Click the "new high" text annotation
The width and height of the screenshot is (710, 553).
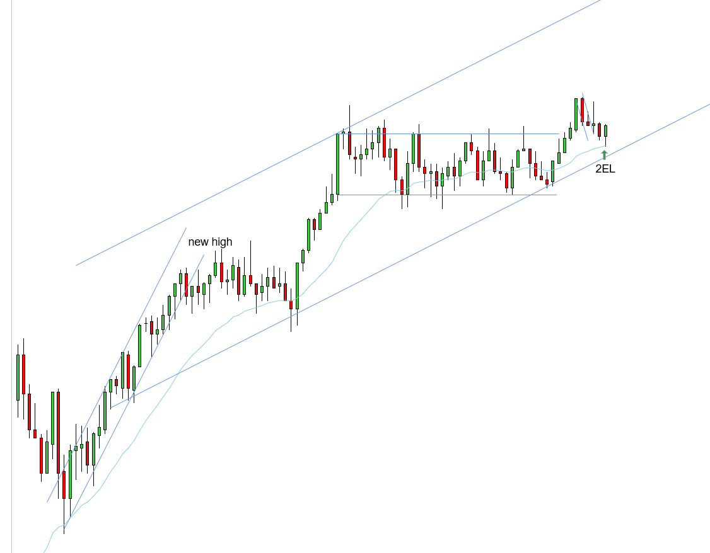click(210, 242)
